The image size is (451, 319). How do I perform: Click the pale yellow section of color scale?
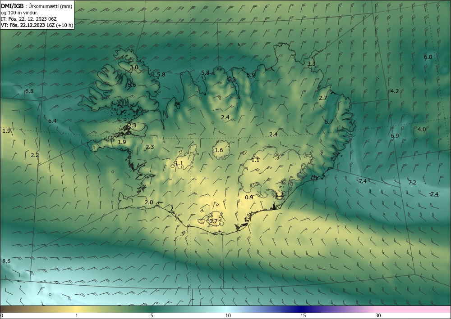click(x=77, y=309)
